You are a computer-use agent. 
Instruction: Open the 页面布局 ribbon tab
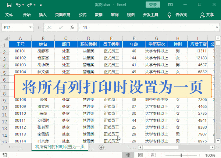[x=62, y=15]
